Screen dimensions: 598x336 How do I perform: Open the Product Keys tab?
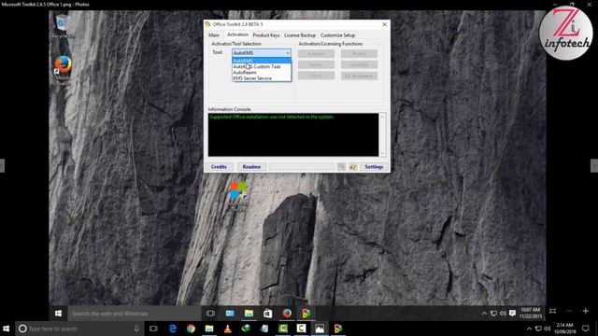pyautogui.click(x=266, y=35)
